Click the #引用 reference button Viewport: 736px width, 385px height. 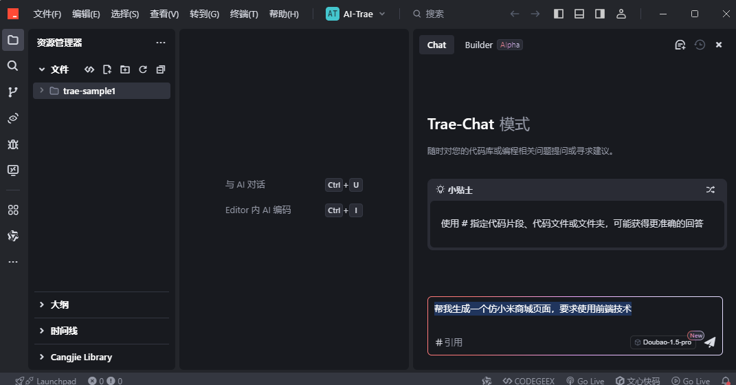point(449,342)
